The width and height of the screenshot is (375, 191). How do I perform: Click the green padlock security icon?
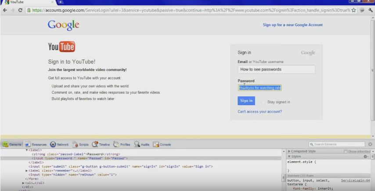(29, 10)
